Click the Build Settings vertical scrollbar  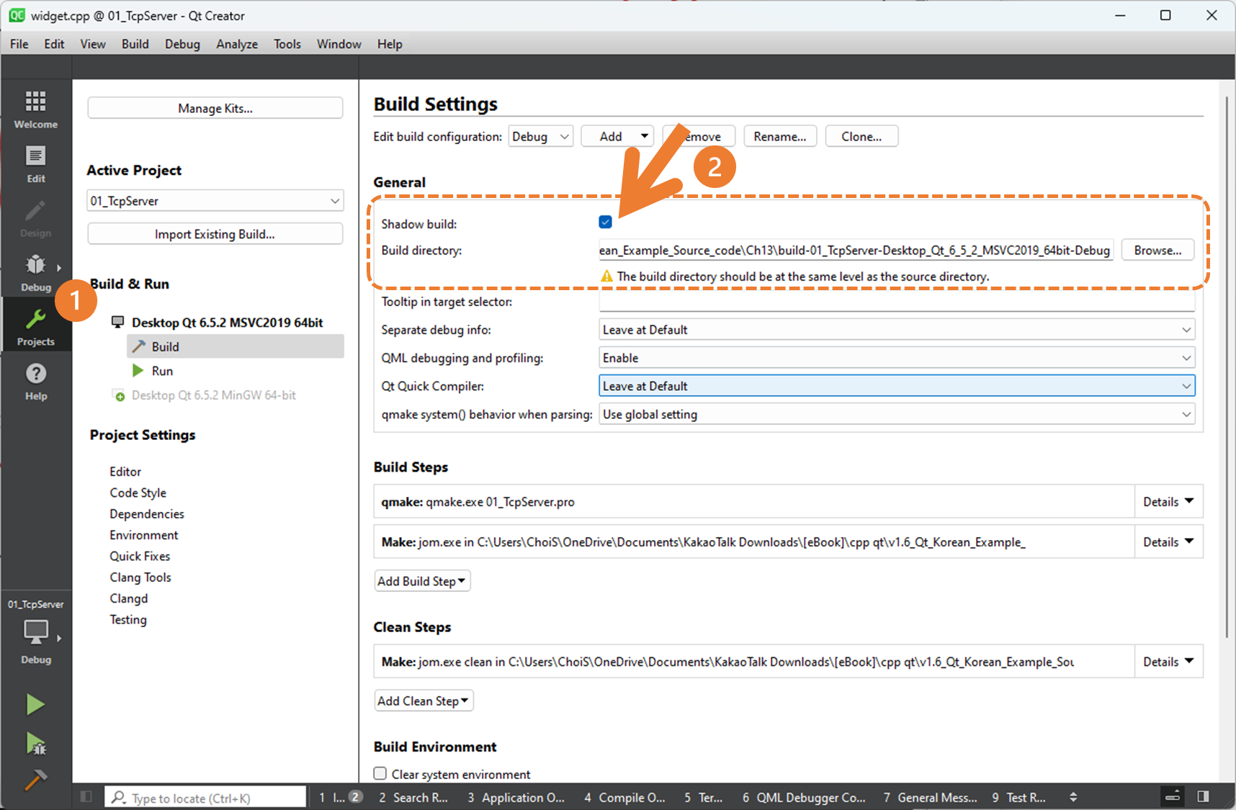click(1227, 367)
